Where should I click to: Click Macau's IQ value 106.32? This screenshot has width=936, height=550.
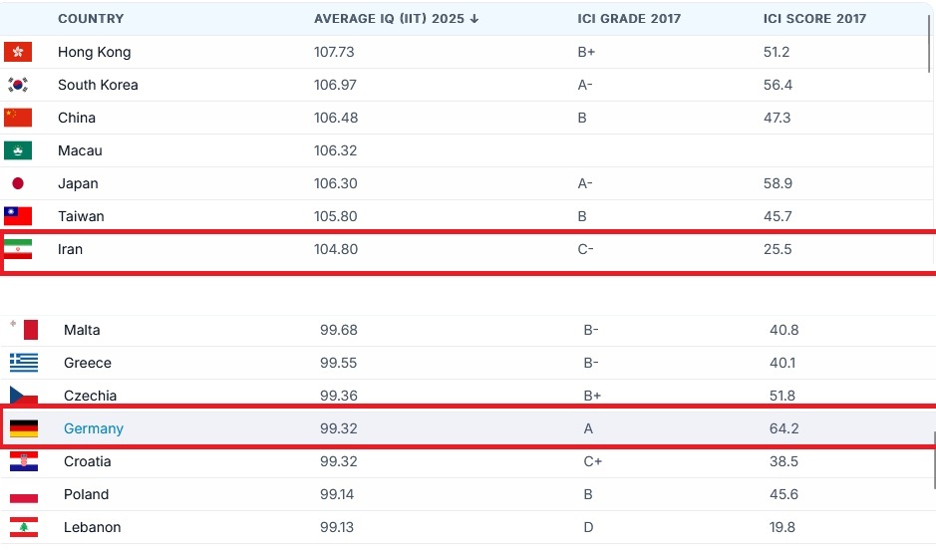pos(335,150)
